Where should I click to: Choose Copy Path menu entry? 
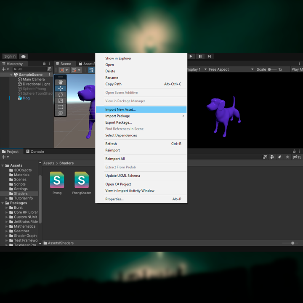(x=141, y=84)
